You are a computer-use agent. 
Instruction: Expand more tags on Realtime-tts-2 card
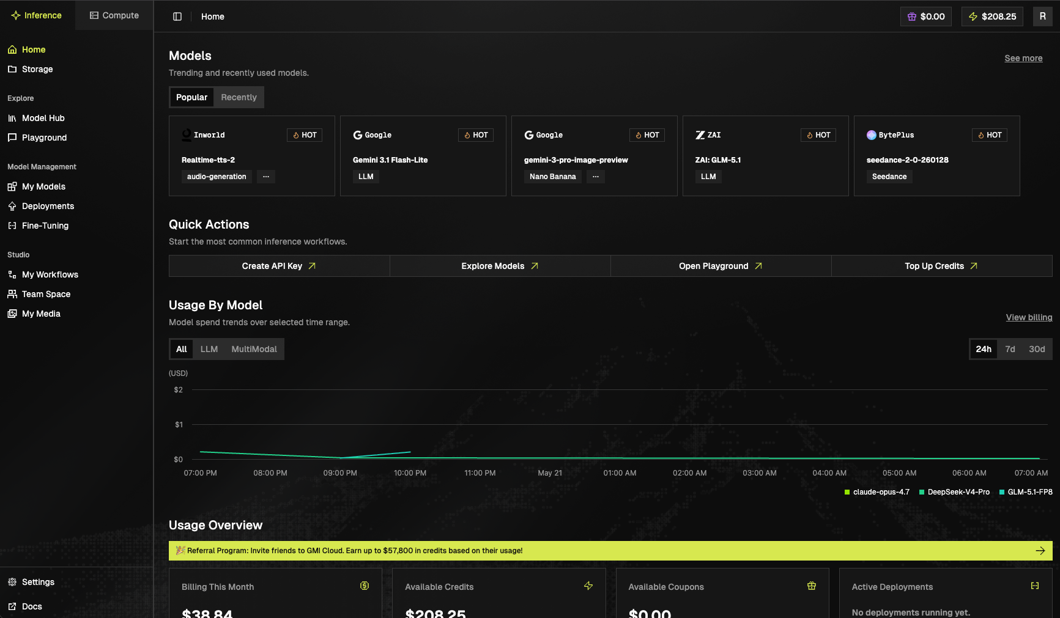(266, 177)
